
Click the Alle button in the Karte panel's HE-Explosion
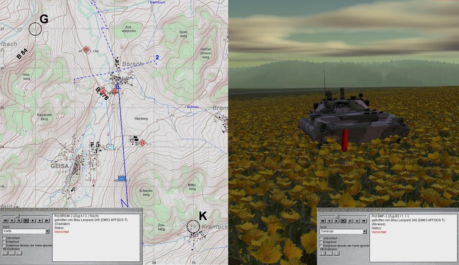(x=12, y=253)
